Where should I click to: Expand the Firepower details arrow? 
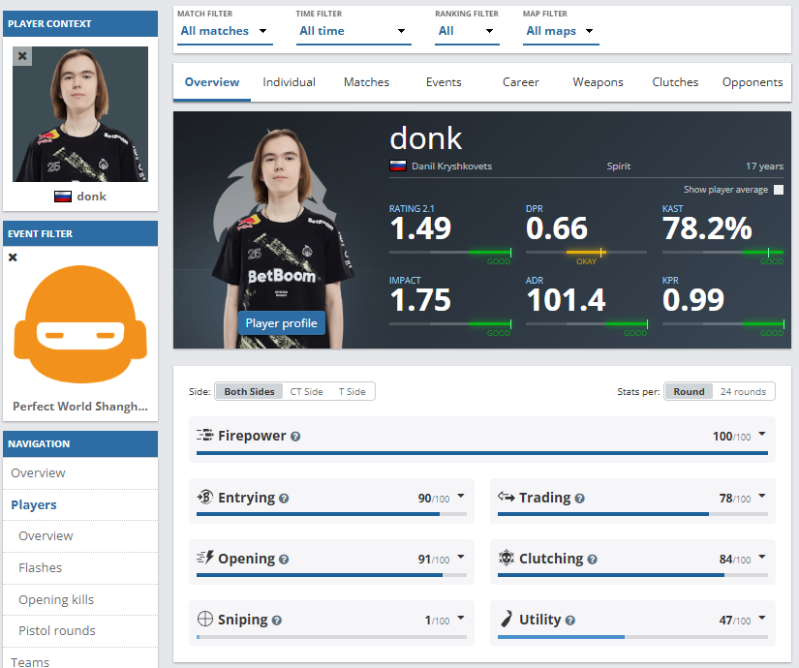pos(762,434)
